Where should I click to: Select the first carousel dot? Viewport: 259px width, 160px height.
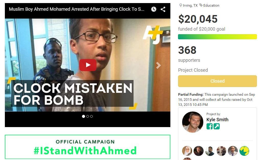click(x=84, y=116)
